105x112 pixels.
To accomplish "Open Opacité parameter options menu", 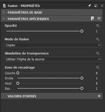I will pyautogui.click(x=98, y=25).
